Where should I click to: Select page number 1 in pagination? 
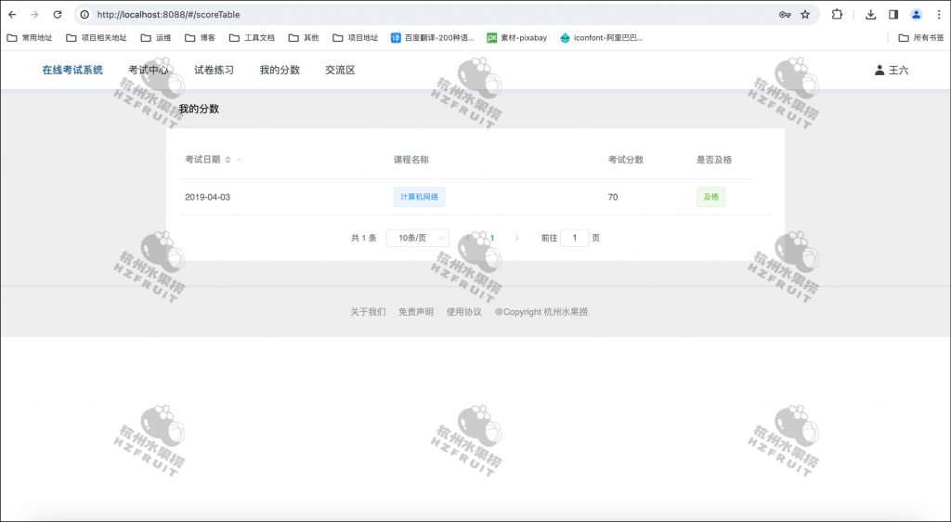pos(492,239)
